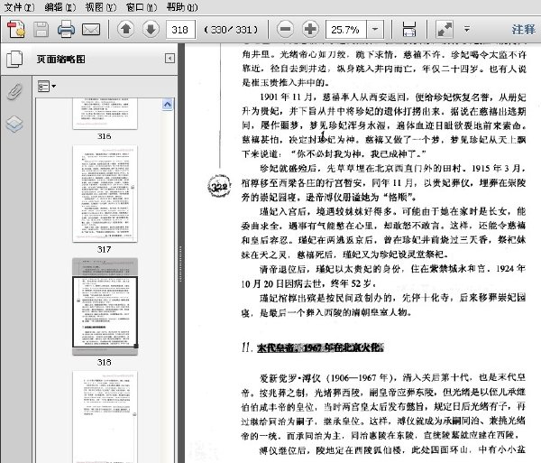
Task: Click the page number field showing 318
Action: pyautogui.click(x=180, y=30)
